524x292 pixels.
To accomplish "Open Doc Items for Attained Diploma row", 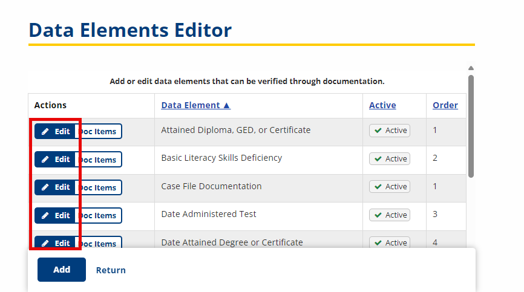I will (x=98, y=131).
